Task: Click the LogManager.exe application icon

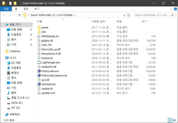Action: (x=39, y=62)
